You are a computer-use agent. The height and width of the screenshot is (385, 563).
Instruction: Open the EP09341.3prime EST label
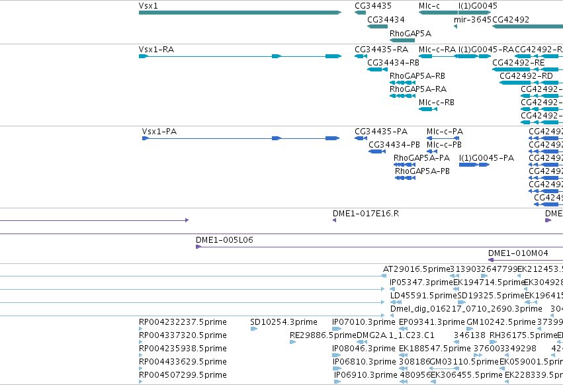pos(432,322)
